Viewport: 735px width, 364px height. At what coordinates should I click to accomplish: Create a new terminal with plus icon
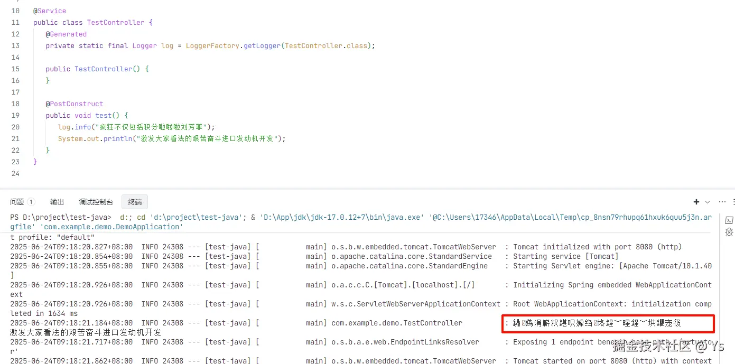coord(696,202)
